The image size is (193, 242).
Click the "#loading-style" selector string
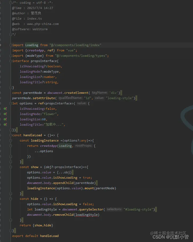point(138,209)
